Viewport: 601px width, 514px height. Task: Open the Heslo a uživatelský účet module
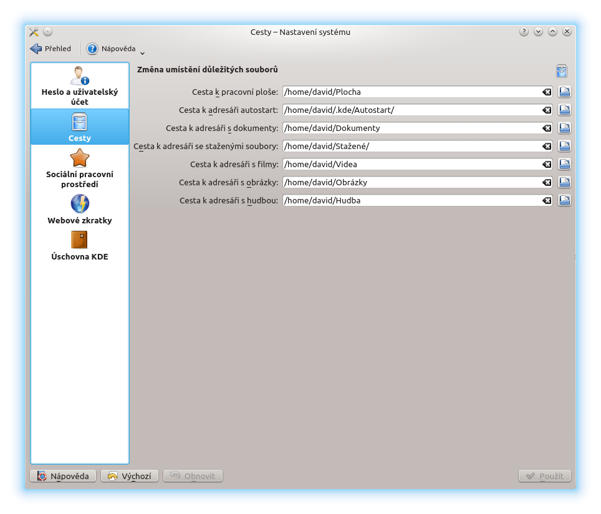coord(80,86)
